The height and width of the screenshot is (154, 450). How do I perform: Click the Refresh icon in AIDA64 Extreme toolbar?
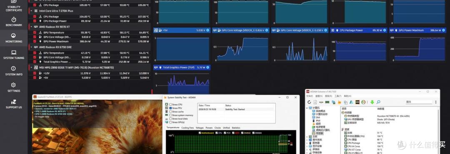pos(309,102)
